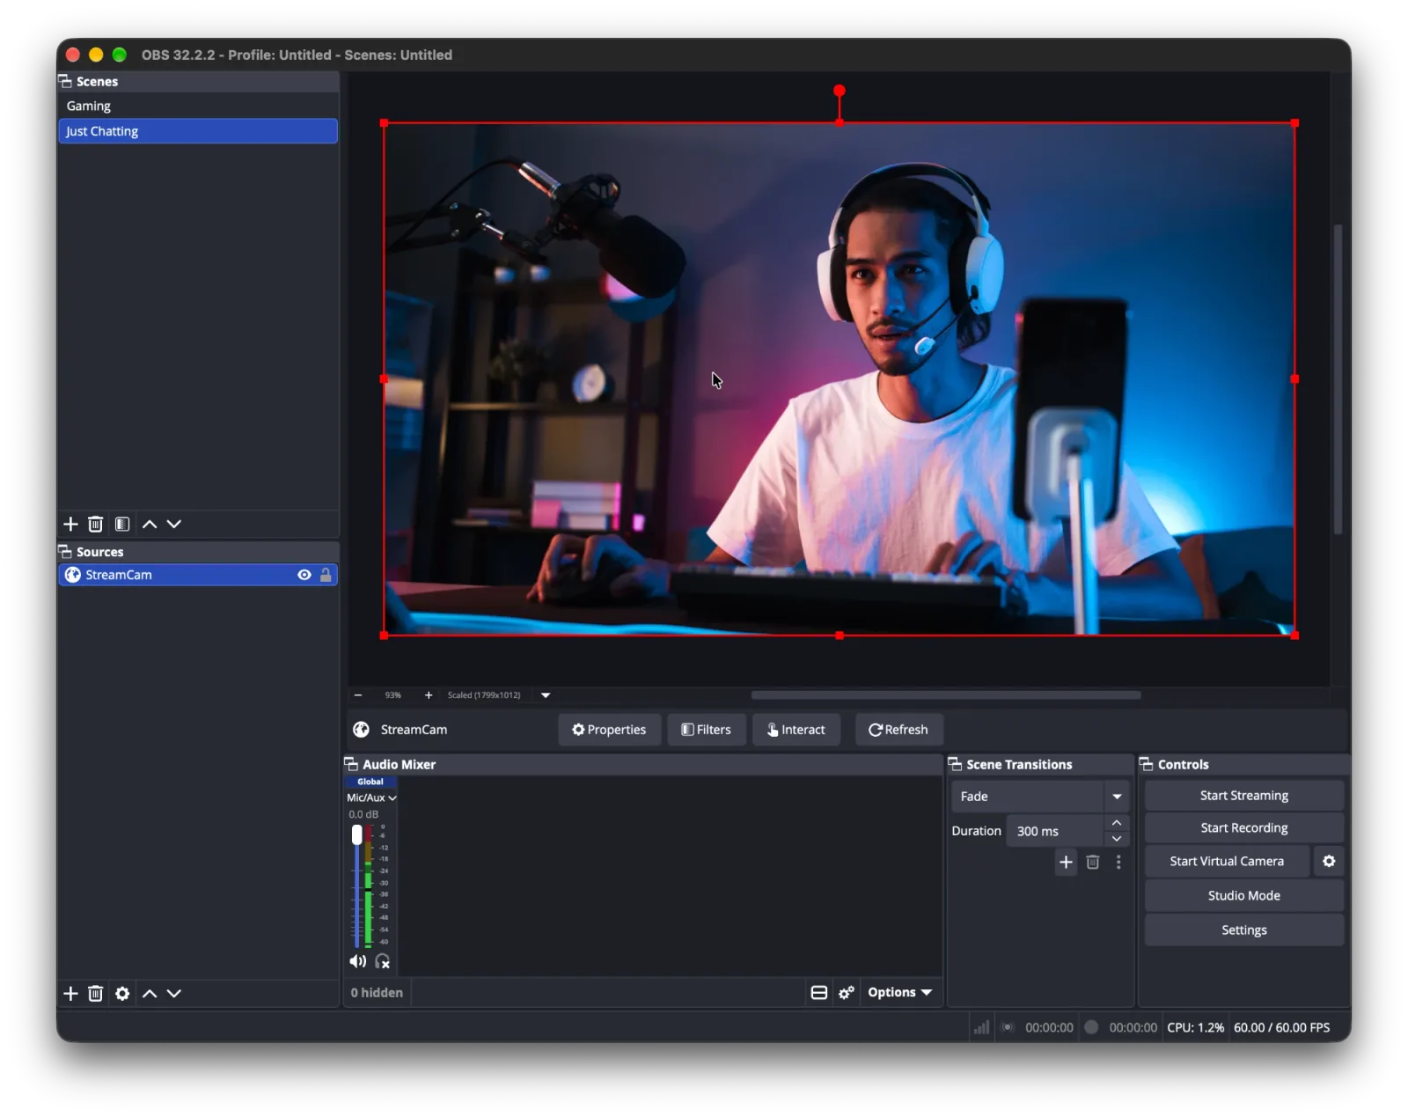Click the CPU: 1.2% status text
This screenshot has width=1408, height=1117.
1195,1027
